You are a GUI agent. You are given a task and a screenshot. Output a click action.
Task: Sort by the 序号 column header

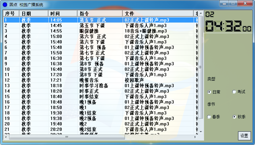coord(11,14)
